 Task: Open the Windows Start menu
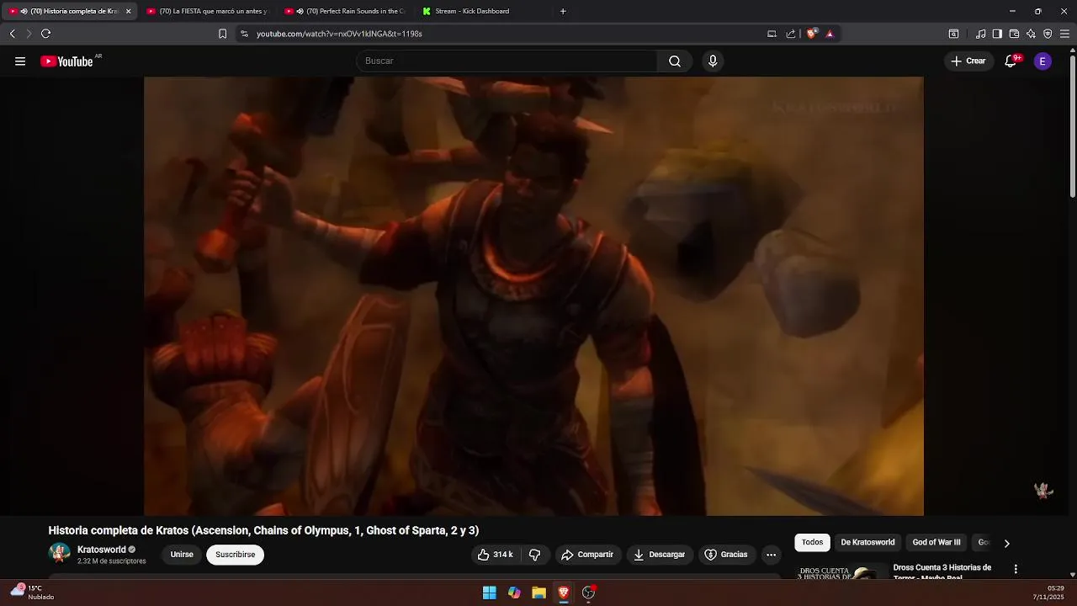coord(489,593)
